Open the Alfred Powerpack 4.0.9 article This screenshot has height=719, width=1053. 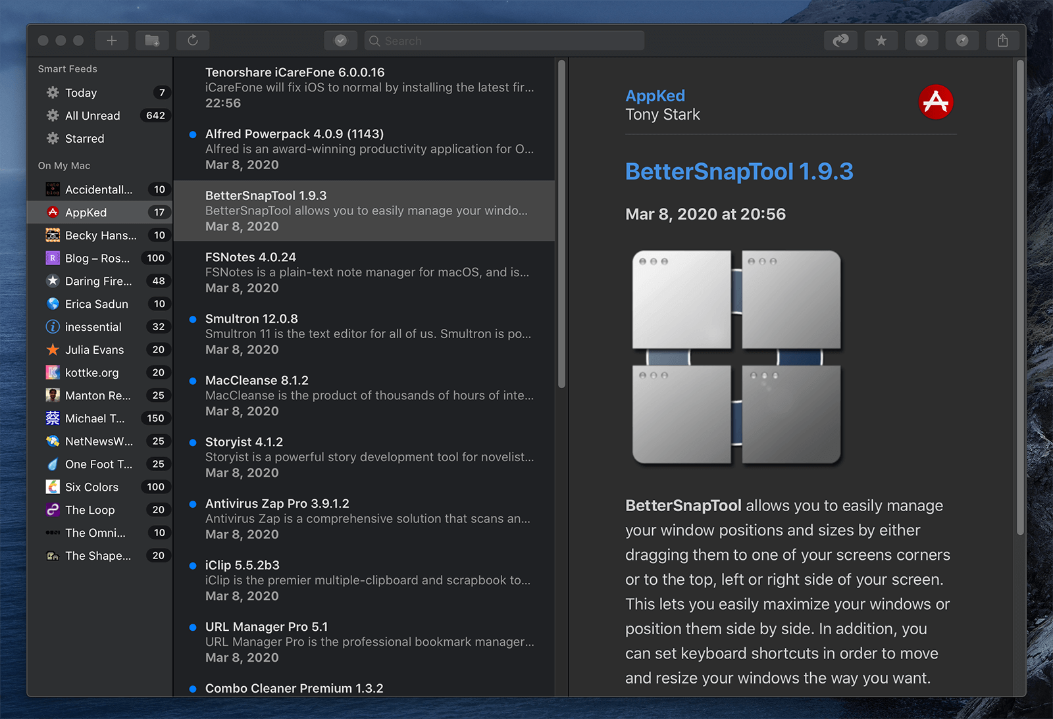[x=364, y=149]
